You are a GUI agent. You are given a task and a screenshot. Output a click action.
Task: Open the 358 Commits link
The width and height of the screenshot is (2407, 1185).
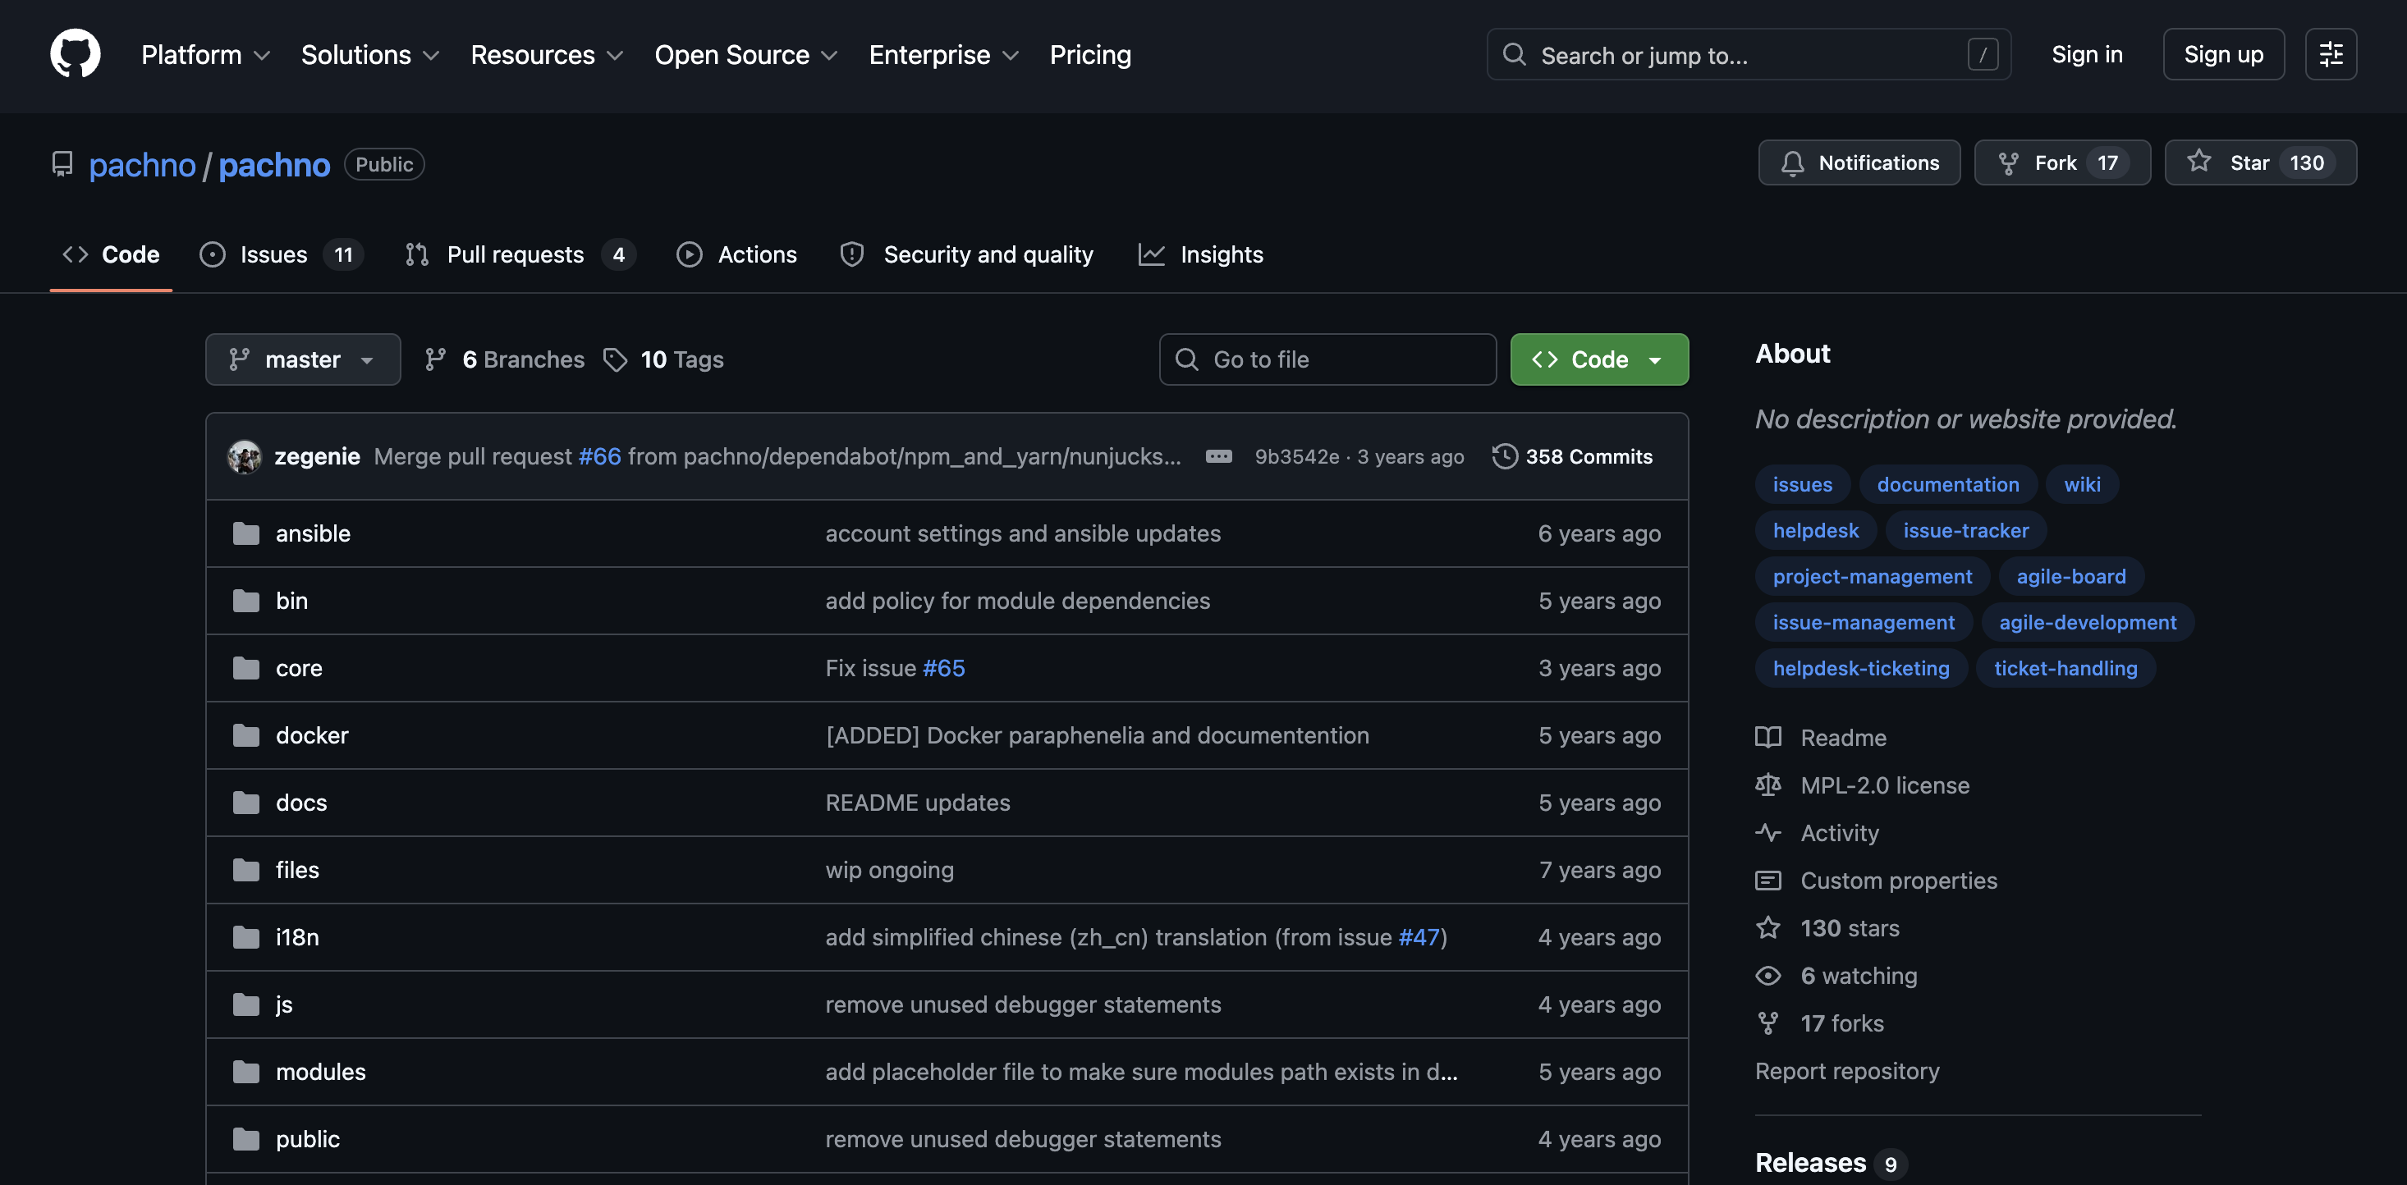point(1573,456)
